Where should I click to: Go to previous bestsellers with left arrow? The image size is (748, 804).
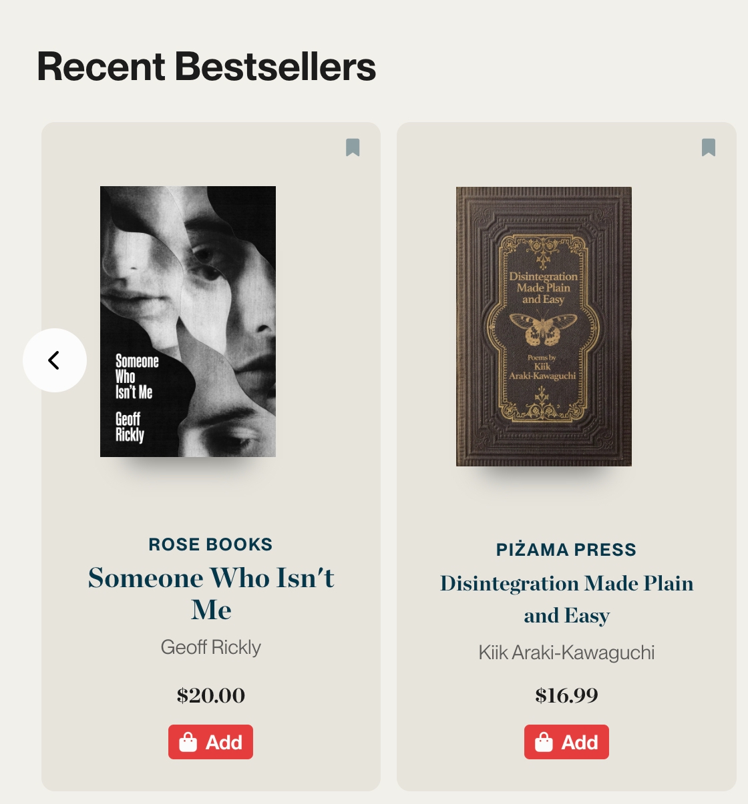click(x=55, y=360)
